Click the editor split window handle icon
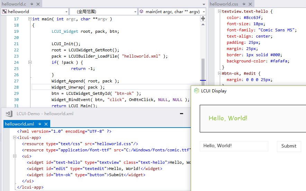The height and width of the screenshot is (191, 306). 203,19
